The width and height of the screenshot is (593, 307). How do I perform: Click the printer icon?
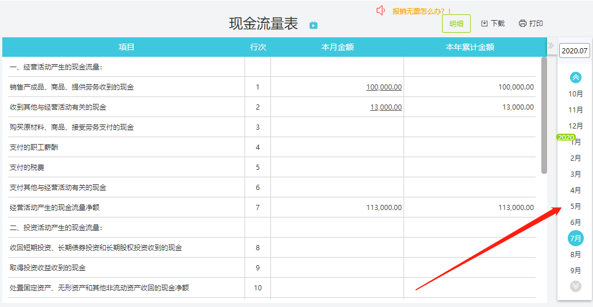coord(522,24)
